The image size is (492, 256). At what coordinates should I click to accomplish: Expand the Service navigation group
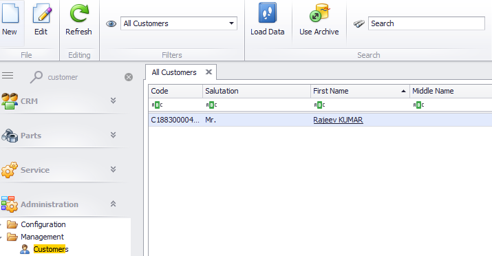114,169
